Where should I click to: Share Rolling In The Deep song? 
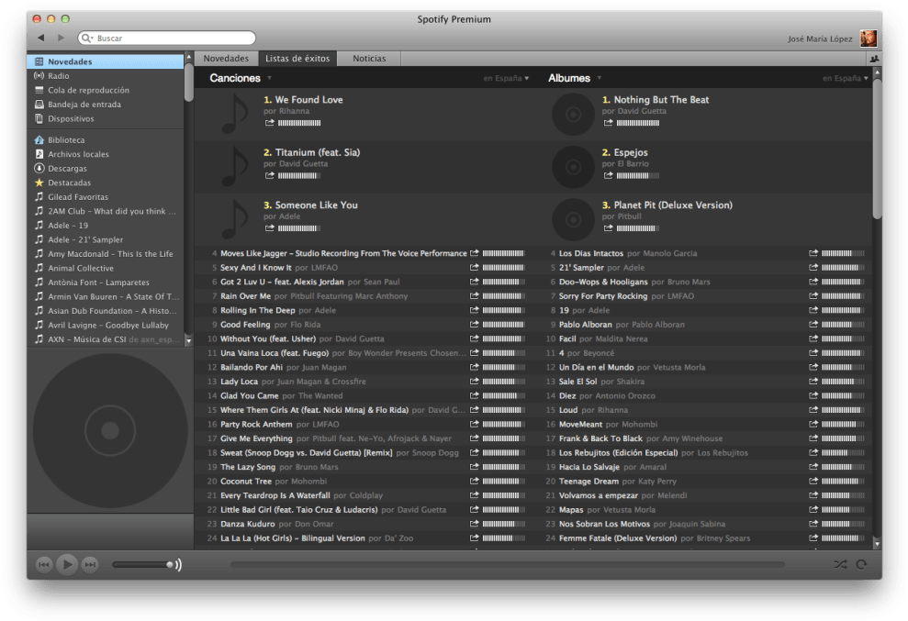coord(475,310)
